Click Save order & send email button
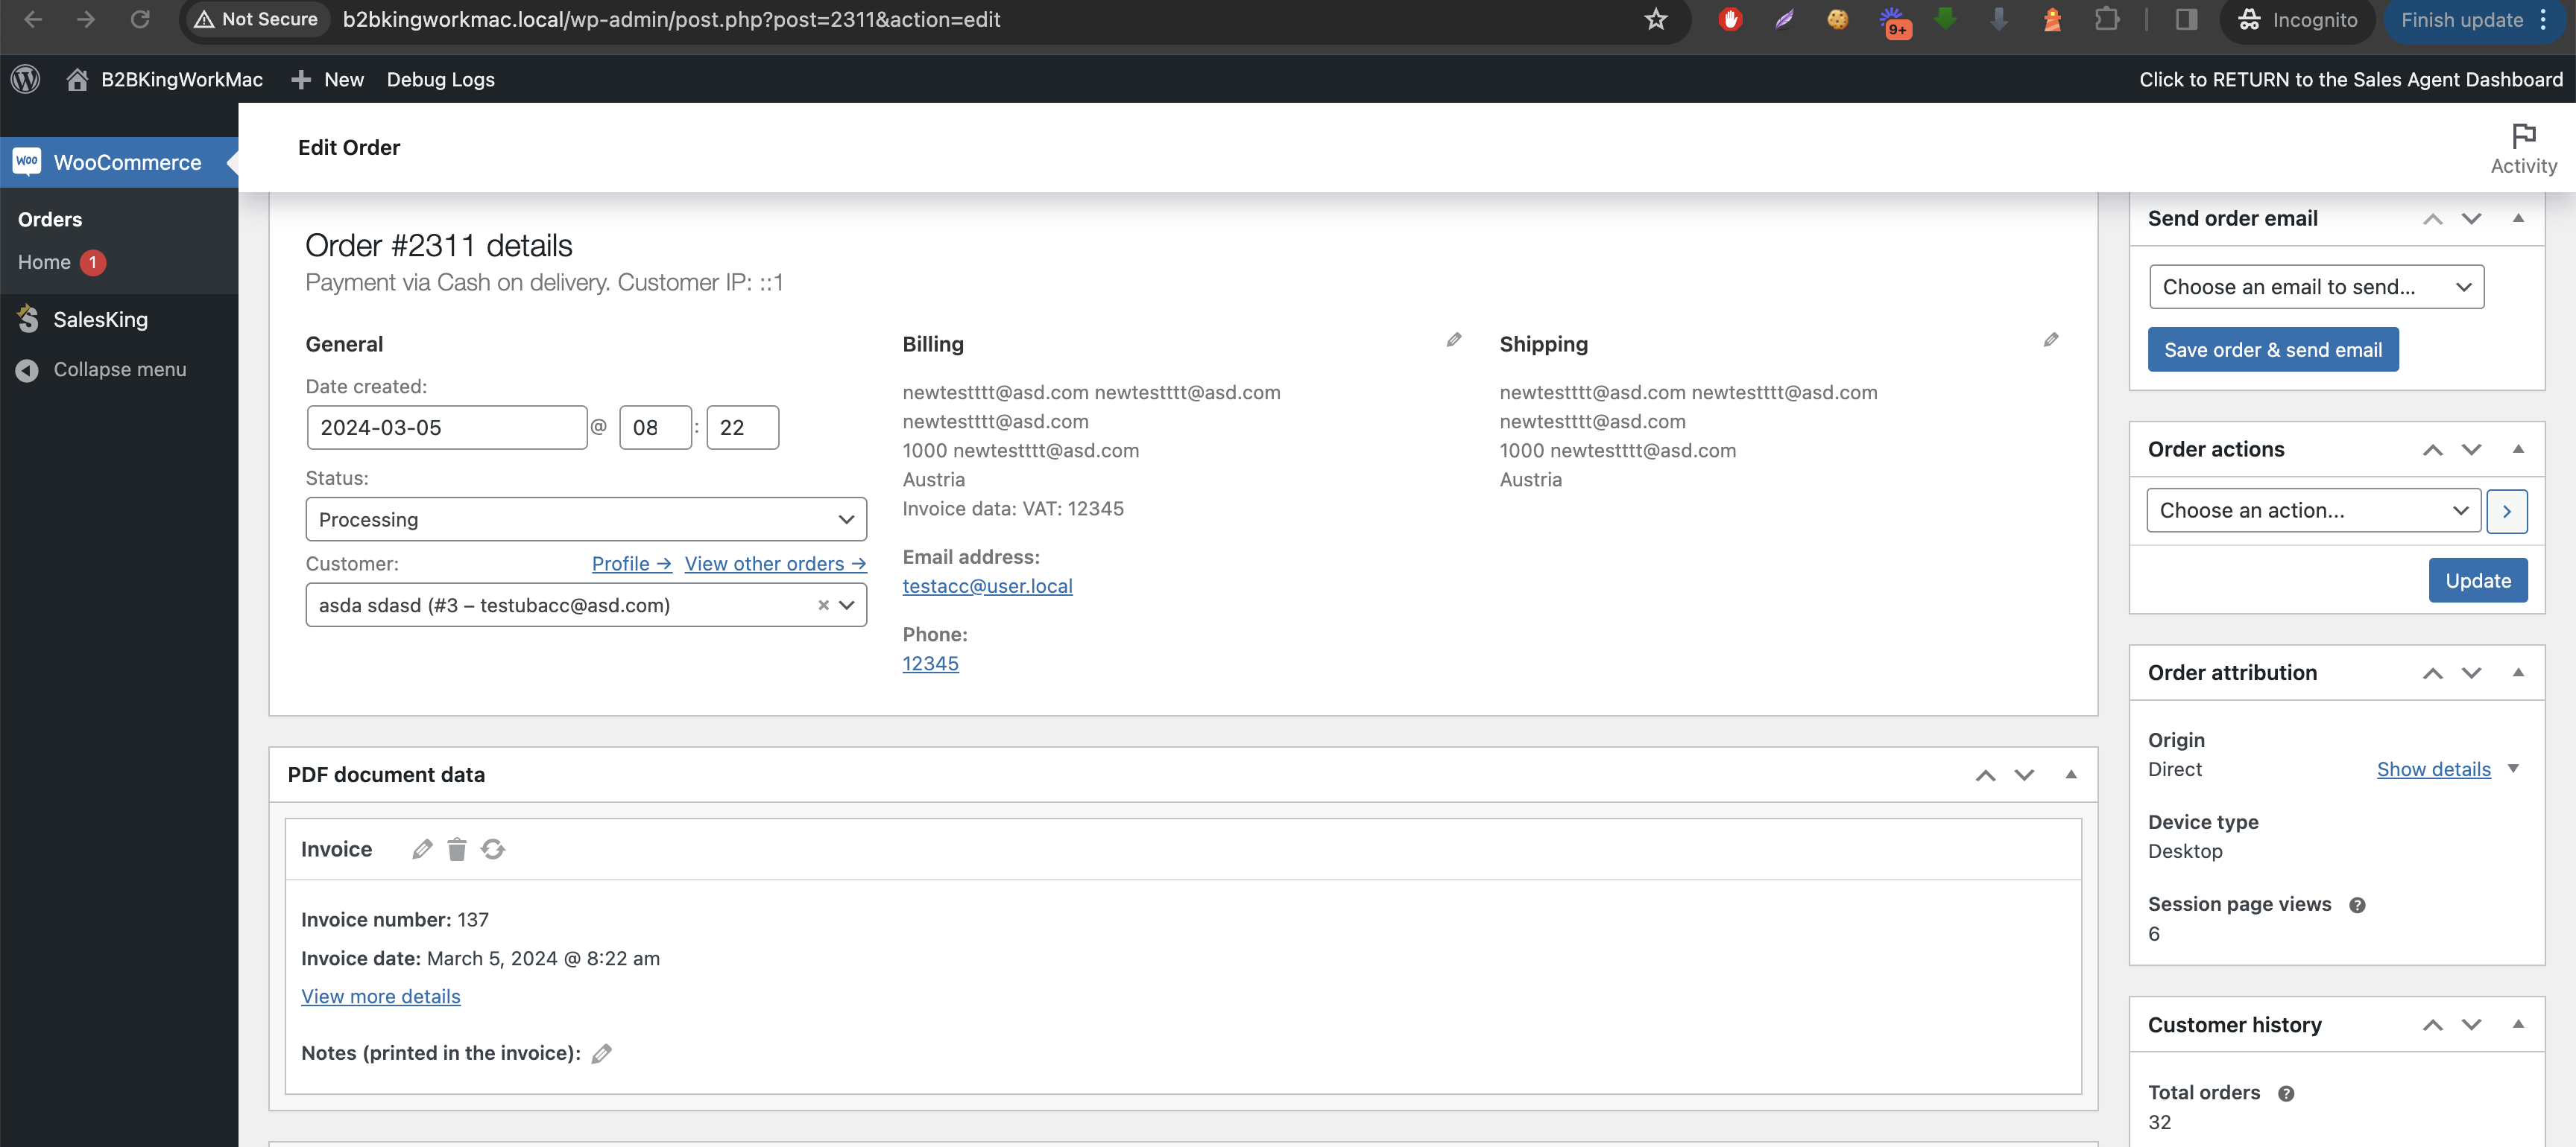The height and width of the screenshot is (1147, 2576). [2272, 350]
